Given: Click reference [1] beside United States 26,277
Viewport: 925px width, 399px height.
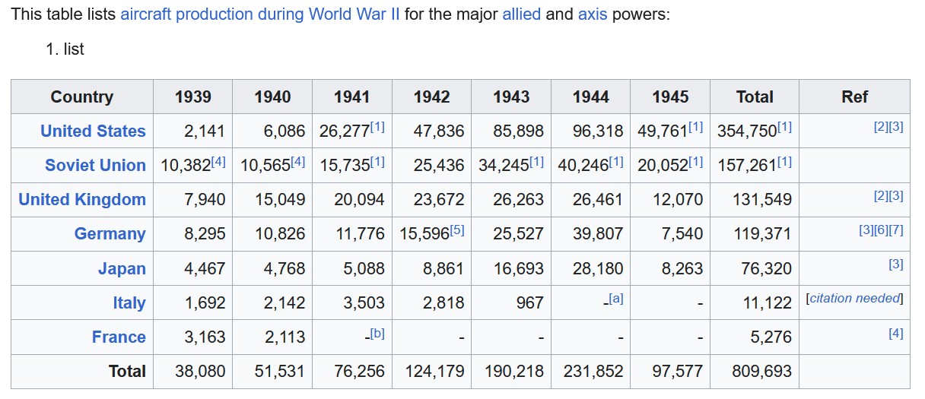Looking at the screenshot, I should click(x=377, y=127).
